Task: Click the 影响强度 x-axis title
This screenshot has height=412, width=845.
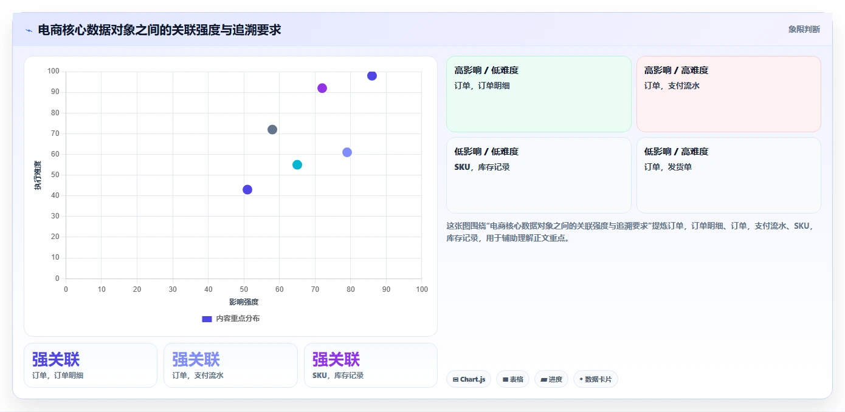Action: [244, 302]
